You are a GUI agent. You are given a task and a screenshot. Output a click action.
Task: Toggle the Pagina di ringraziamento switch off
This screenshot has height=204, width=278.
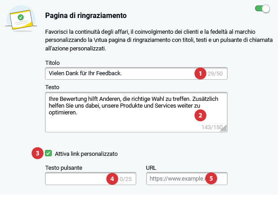point(263,9)
